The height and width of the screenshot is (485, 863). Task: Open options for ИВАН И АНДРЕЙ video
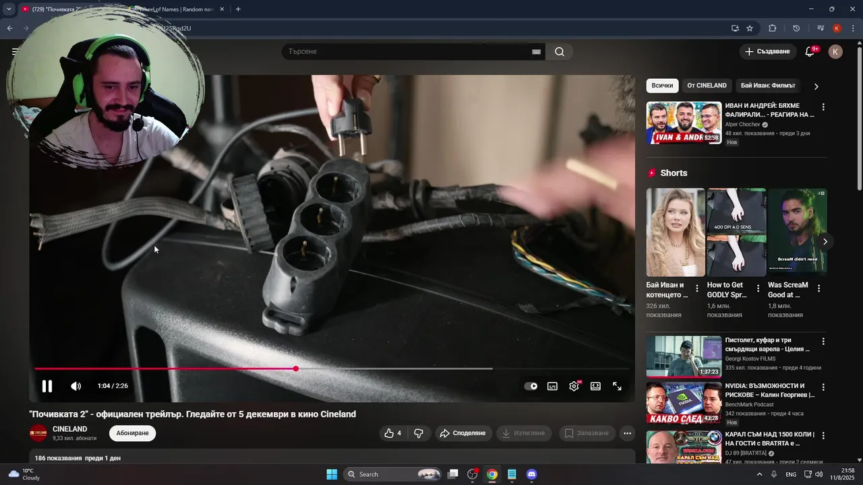[x=823, y=107]
